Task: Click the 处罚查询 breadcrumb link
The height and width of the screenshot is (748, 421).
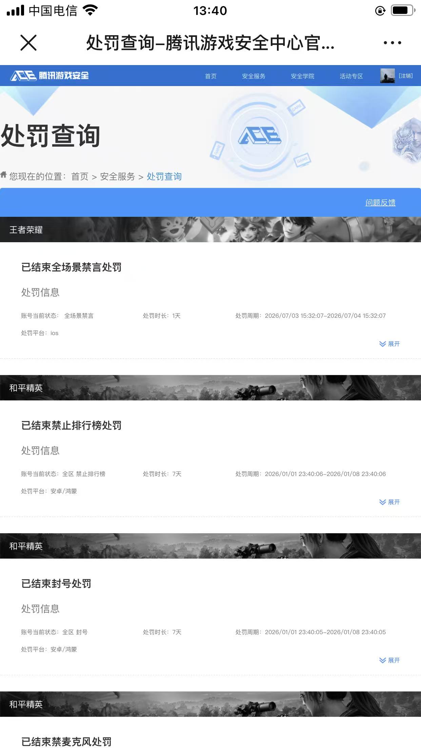Action: [164, 176]
